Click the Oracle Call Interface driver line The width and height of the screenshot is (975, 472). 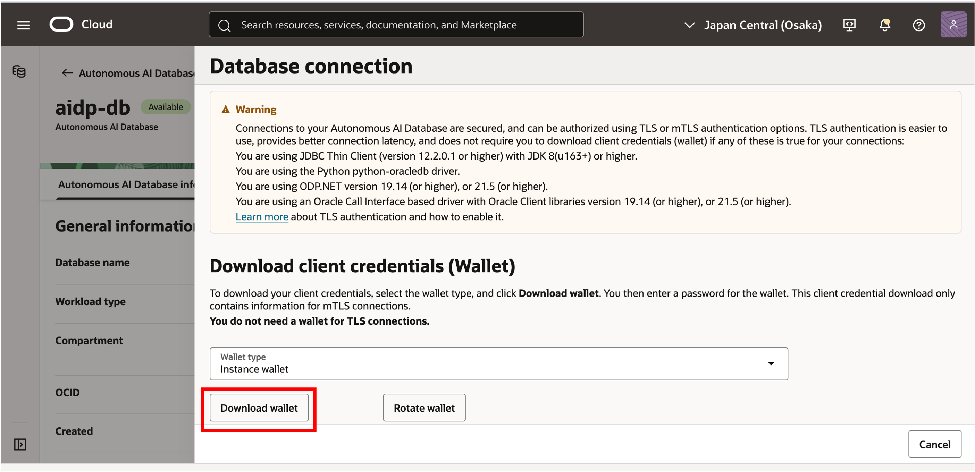click(x=513, y=201)
